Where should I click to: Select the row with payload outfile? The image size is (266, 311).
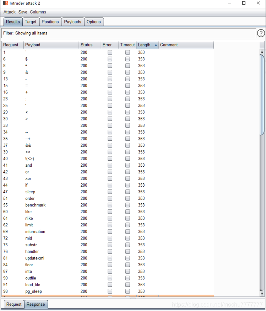[x=108, y=278]
